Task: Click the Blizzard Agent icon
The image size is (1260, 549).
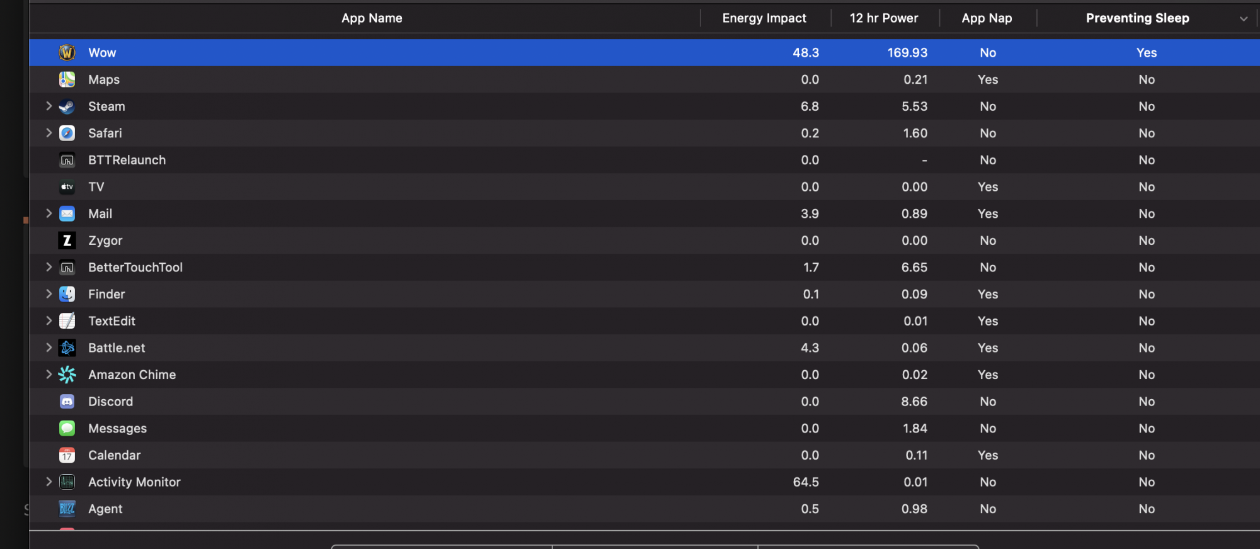Action: pyautogui.click(x=67, y=509)
